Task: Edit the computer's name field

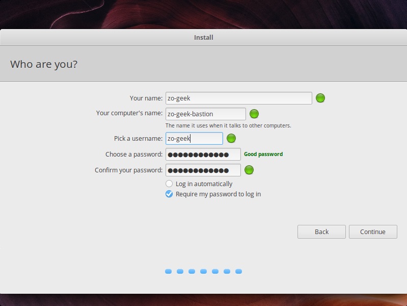Action: (206, 114)
